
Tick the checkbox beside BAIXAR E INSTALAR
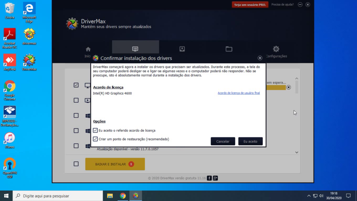point(76,164)
